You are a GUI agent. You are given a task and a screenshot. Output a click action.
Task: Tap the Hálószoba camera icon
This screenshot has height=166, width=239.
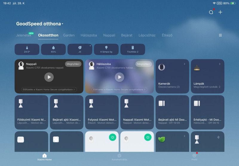pos(91,66)
